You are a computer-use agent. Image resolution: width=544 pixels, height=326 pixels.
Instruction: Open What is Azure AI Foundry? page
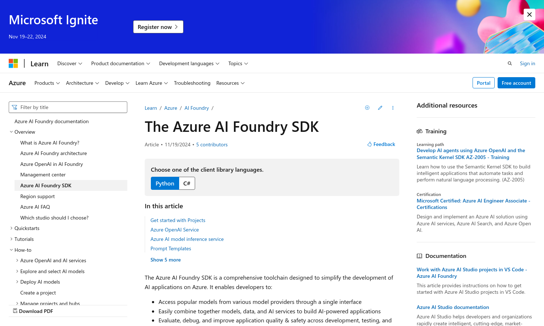pyautogui.click(x=50, y=143)
